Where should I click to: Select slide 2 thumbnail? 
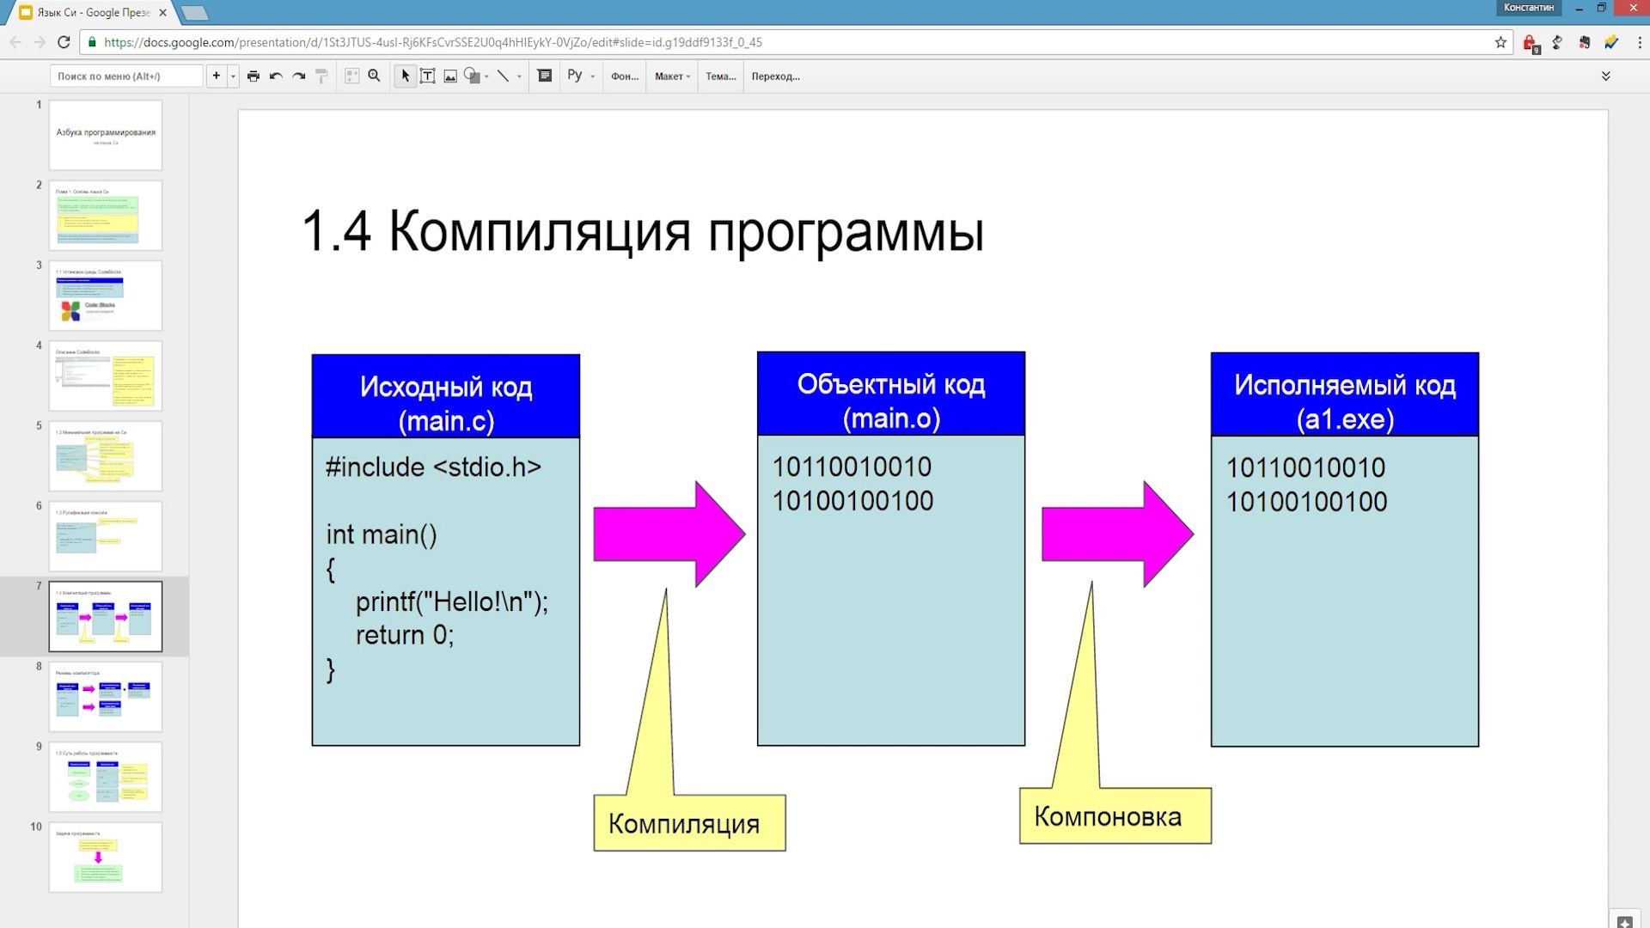pos(106,216)
